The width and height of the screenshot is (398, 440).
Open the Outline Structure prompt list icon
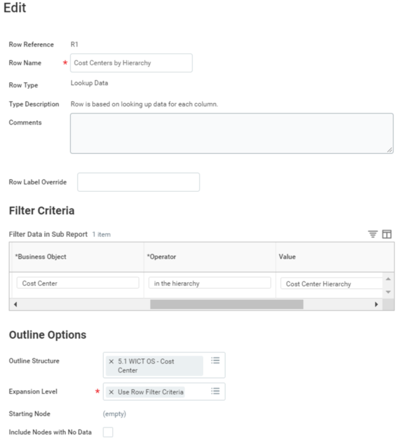(x=216, y=360)
